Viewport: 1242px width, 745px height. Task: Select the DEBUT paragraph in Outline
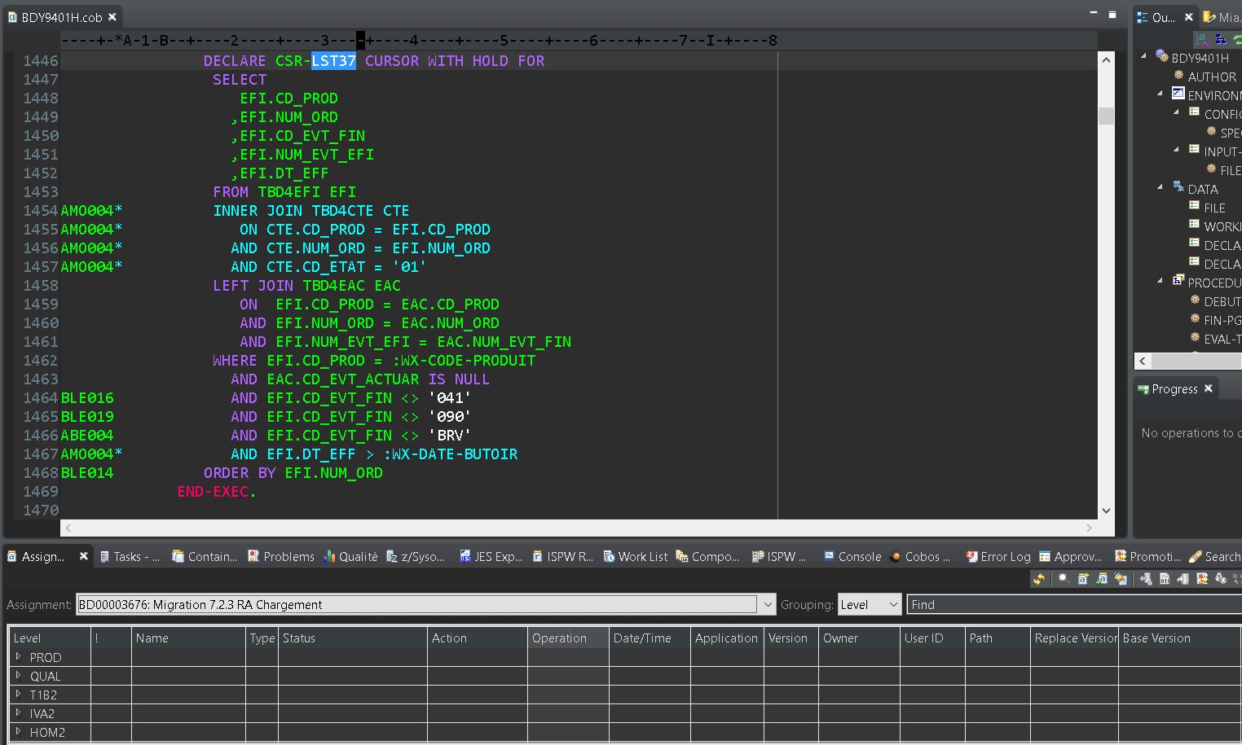[1222, 301]
